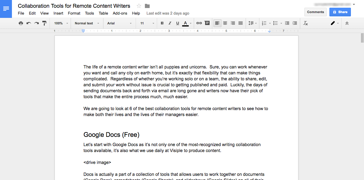Increase the indent
Viewport: 364px width, 180px height.
point(295,23)
